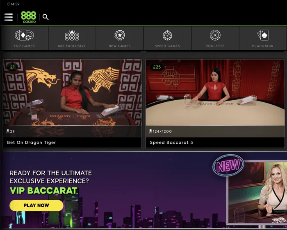
Task: Click the 29 player count
Action: [12, 131]
